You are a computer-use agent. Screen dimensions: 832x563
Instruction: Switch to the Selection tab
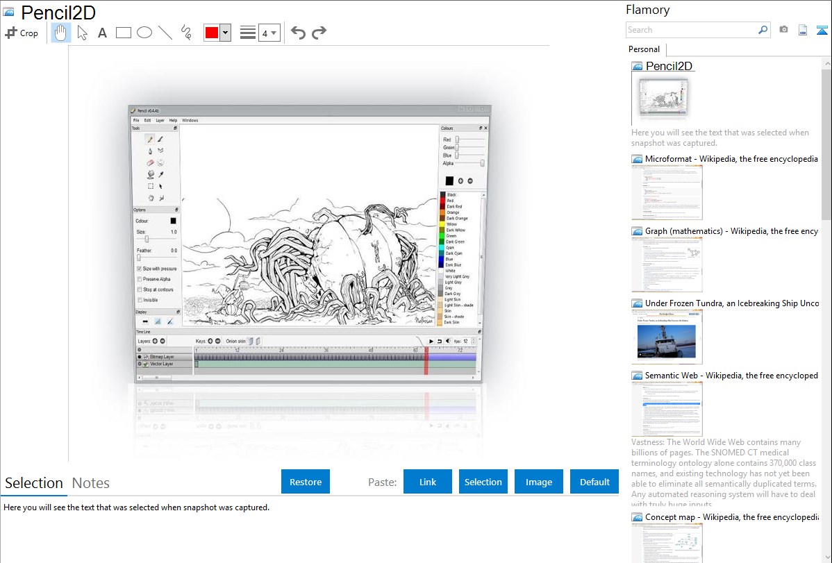tap(34, 483)
